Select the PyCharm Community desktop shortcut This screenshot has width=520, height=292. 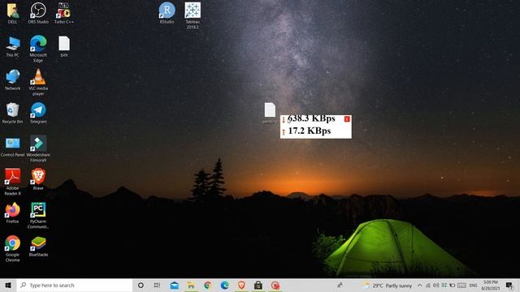coord(38,215)
